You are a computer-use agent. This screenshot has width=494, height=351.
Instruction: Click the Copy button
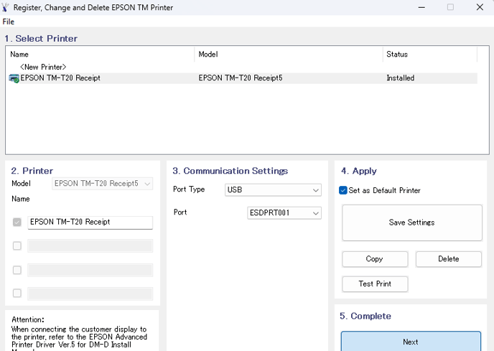pyautogui.click(x=375, y=259)
